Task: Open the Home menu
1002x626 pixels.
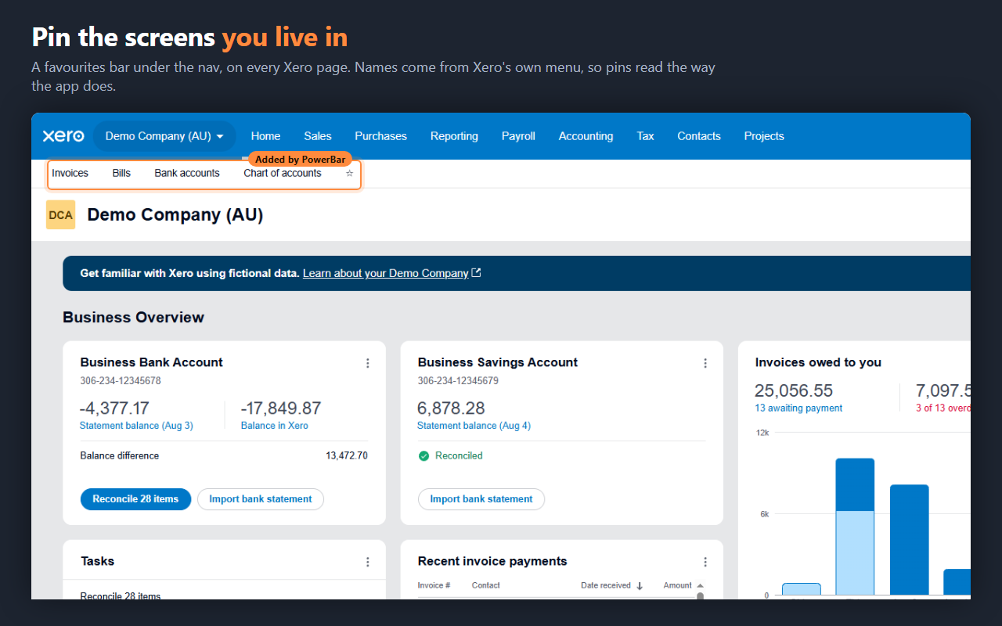Action: [265, 136]
